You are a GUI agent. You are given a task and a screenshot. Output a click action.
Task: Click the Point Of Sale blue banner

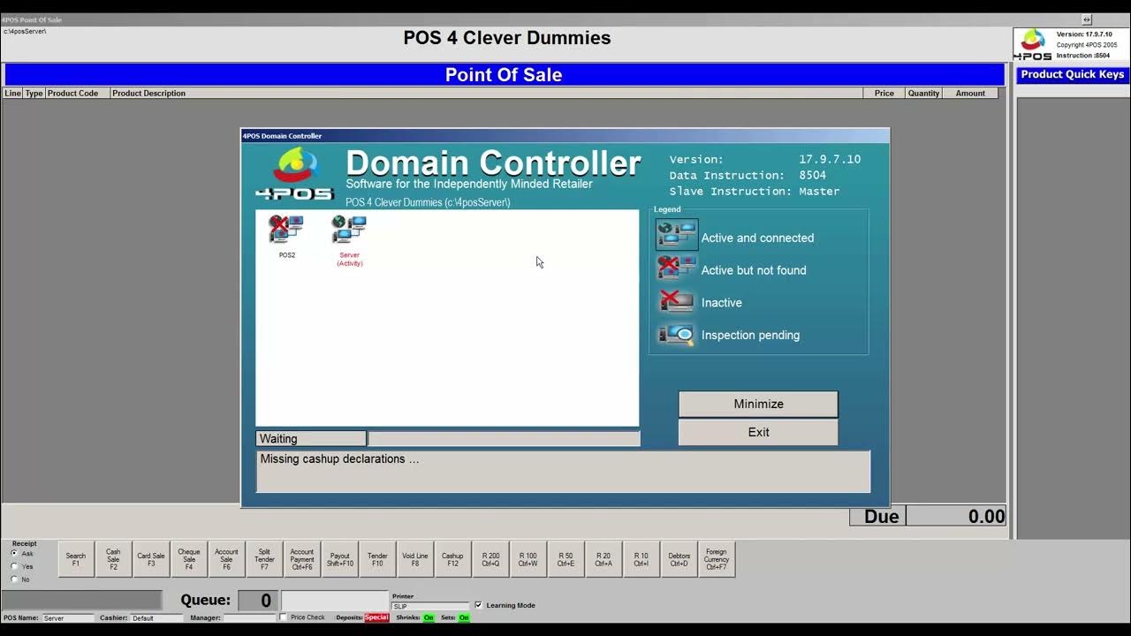coord(504,74)
